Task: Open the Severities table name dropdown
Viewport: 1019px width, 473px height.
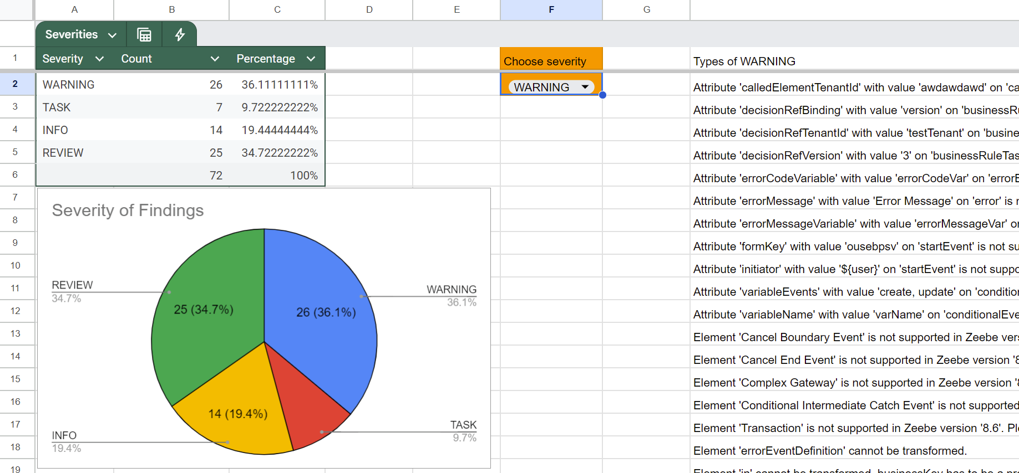Action: coord(112,35)
